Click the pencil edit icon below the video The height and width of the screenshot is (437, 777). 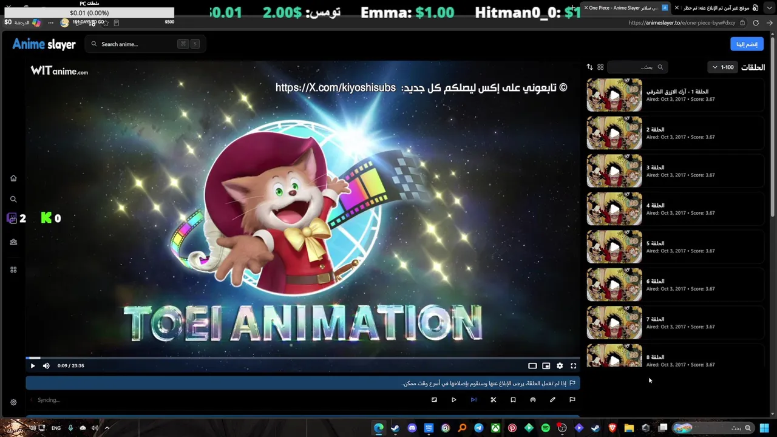tap(552, 399)
